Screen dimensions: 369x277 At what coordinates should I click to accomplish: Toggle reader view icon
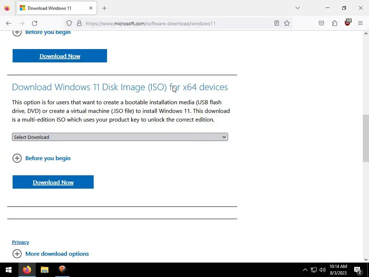pos(277,23)
